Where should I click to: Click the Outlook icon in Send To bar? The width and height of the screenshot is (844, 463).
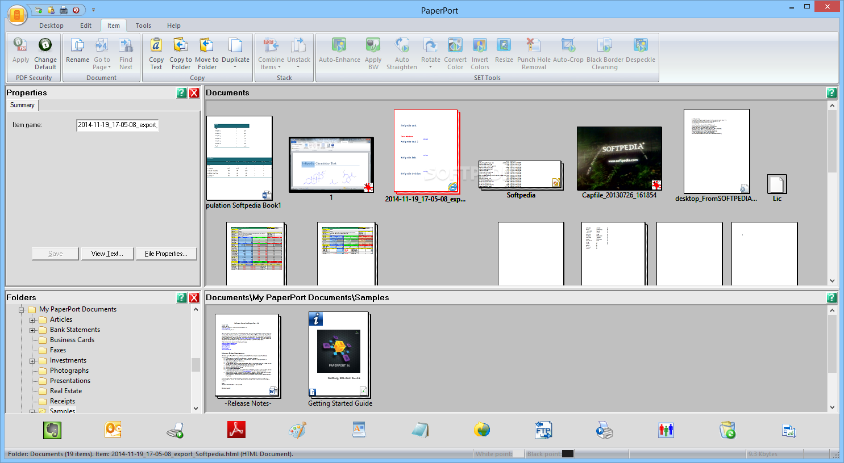click(x=113, y=430)
